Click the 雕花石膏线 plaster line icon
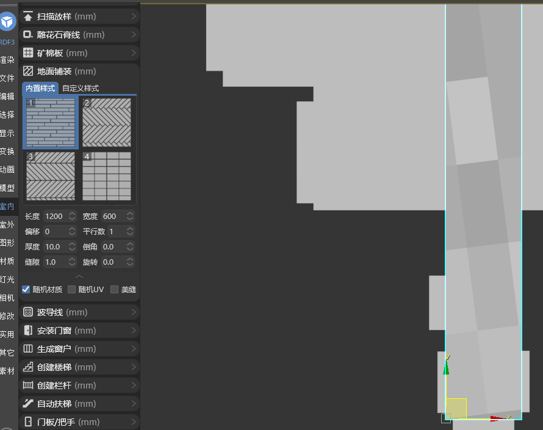This screenshot has height=430, width=543. [x=27, y=35]
